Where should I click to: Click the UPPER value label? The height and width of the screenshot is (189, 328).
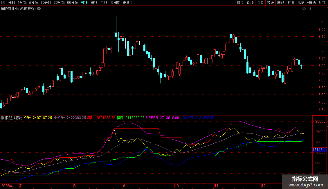pos(162,118)
